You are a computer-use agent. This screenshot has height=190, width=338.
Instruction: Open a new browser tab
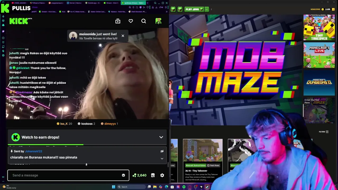point(147,3)
